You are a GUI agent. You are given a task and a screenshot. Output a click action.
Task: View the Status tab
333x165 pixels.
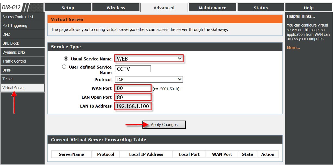coord(260,8)
